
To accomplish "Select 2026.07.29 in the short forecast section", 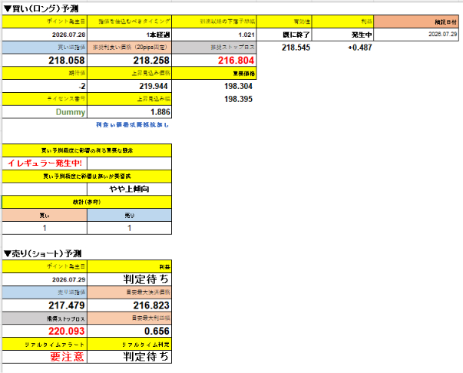I will 45,279.
